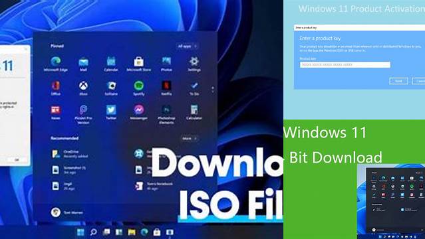Click the Windows Start button on taskbar

click(x=80, y=232)
